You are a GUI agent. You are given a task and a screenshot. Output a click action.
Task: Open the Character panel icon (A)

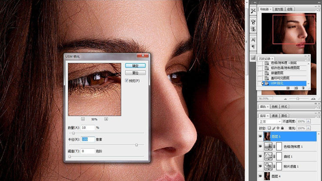pos(253,40)
